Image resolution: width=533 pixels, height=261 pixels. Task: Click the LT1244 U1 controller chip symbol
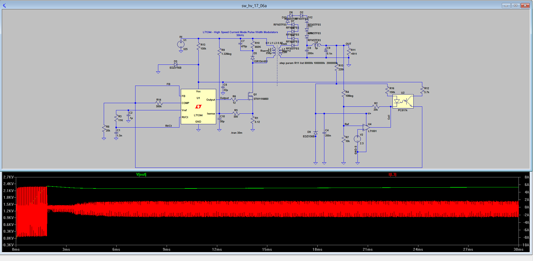pyautogui.click(x=198, y=106)
